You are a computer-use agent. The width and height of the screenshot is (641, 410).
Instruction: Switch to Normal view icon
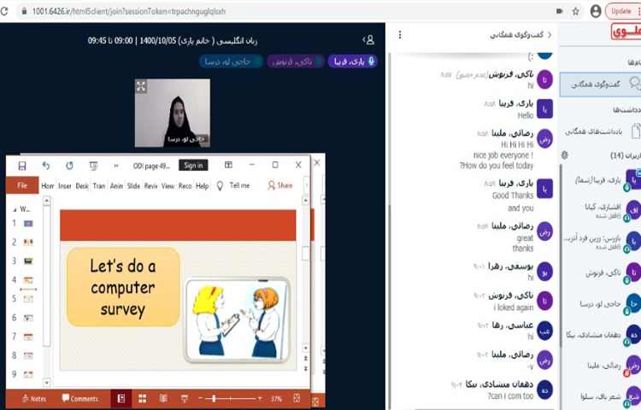(121, 399)
